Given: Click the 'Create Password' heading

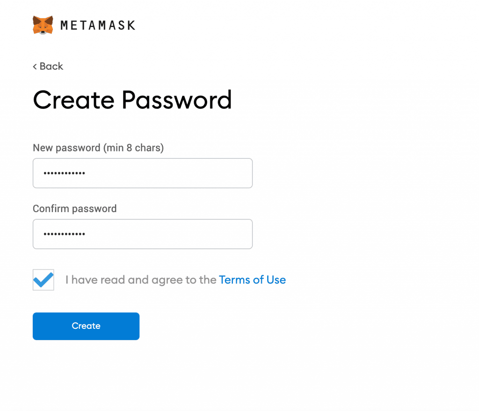Looking at the screenshot, I should tap(132, 100).
